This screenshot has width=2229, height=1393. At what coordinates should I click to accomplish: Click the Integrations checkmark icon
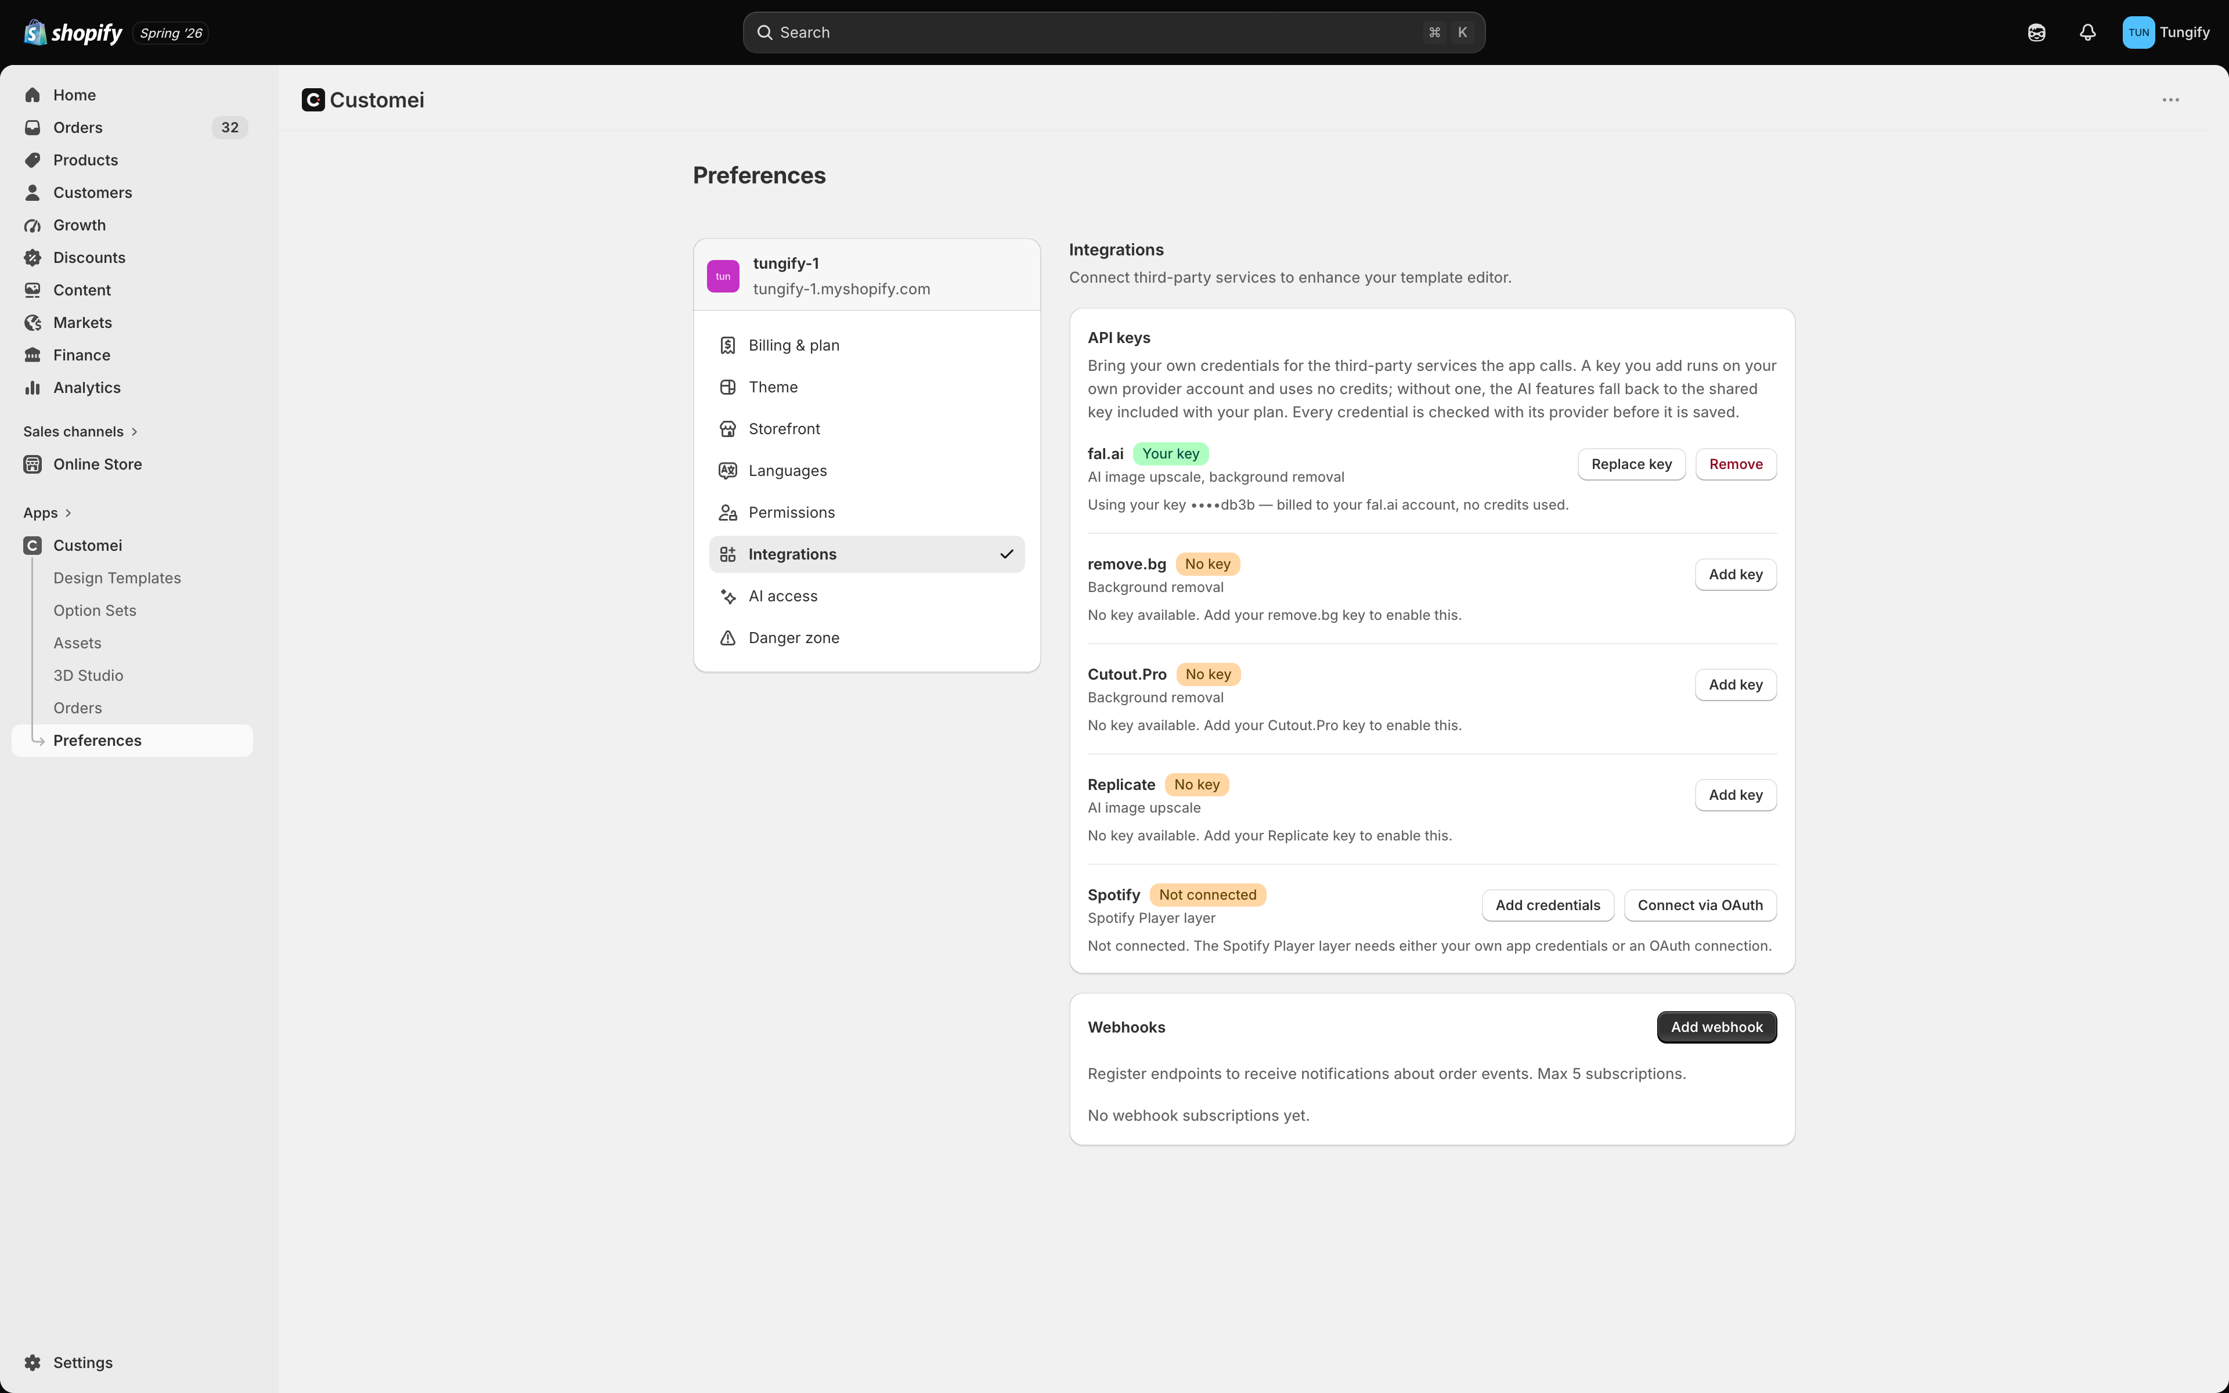click(x=1007, y=555)
